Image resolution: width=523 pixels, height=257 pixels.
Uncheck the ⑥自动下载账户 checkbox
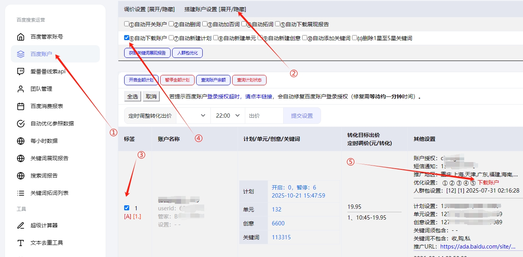pos(126,38)
